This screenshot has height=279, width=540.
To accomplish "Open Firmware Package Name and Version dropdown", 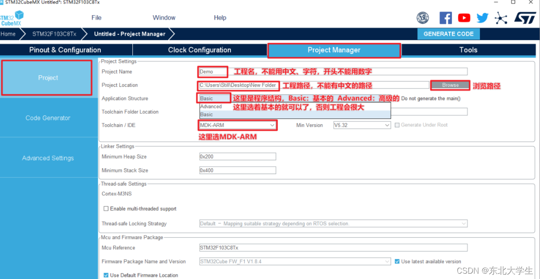I will (295, 262).
